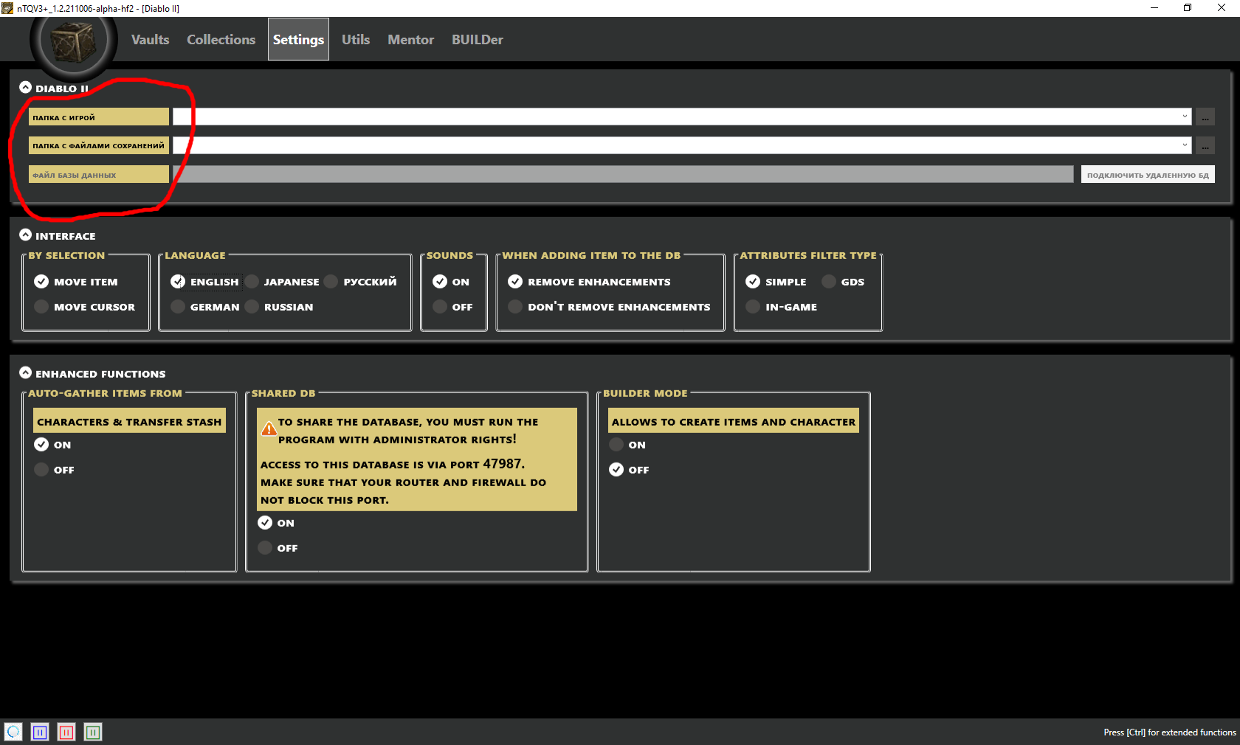Click the Allows To Create Items And Character label
The height and width of the screenshot is (745, 1240).
[x=734, y=422]
